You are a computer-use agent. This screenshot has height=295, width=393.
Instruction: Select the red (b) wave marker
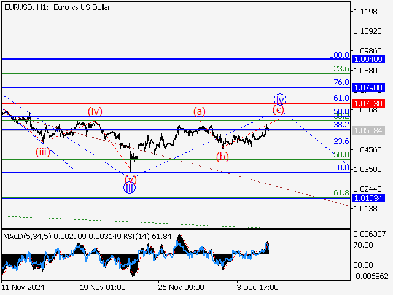(x=222, y=157)
